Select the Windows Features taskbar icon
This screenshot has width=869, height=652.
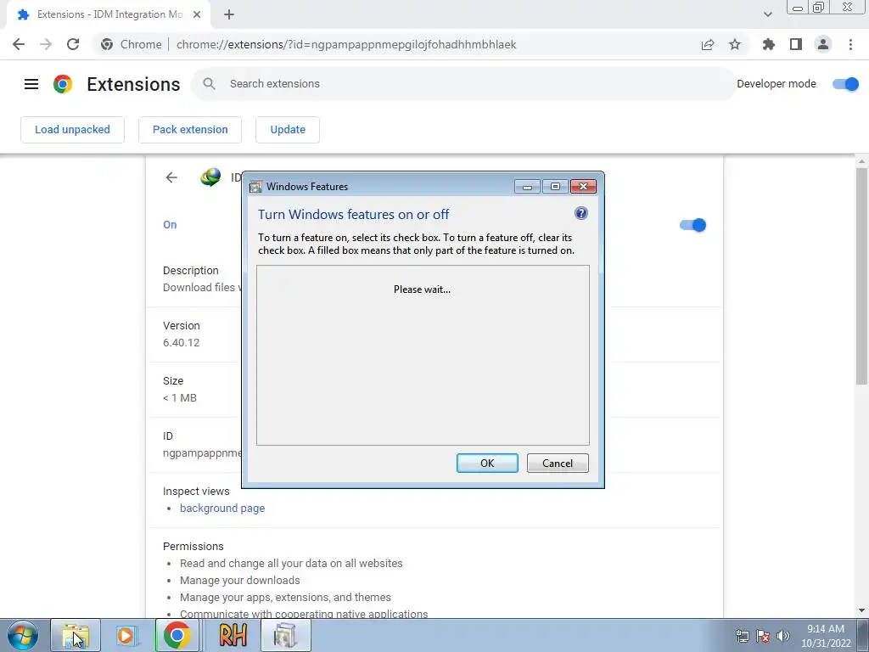tap(285, 635)
